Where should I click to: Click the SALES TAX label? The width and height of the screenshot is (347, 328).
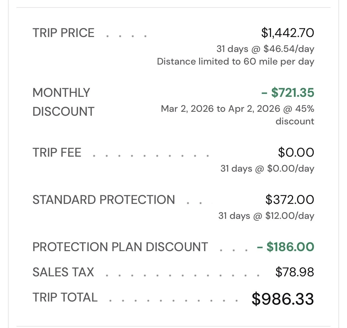tap(63, 272)
